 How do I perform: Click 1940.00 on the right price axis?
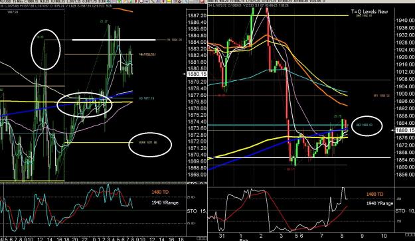405,21
